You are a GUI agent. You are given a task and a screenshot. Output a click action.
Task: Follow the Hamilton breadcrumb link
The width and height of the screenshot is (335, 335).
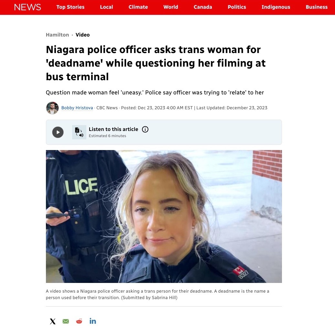58,35
